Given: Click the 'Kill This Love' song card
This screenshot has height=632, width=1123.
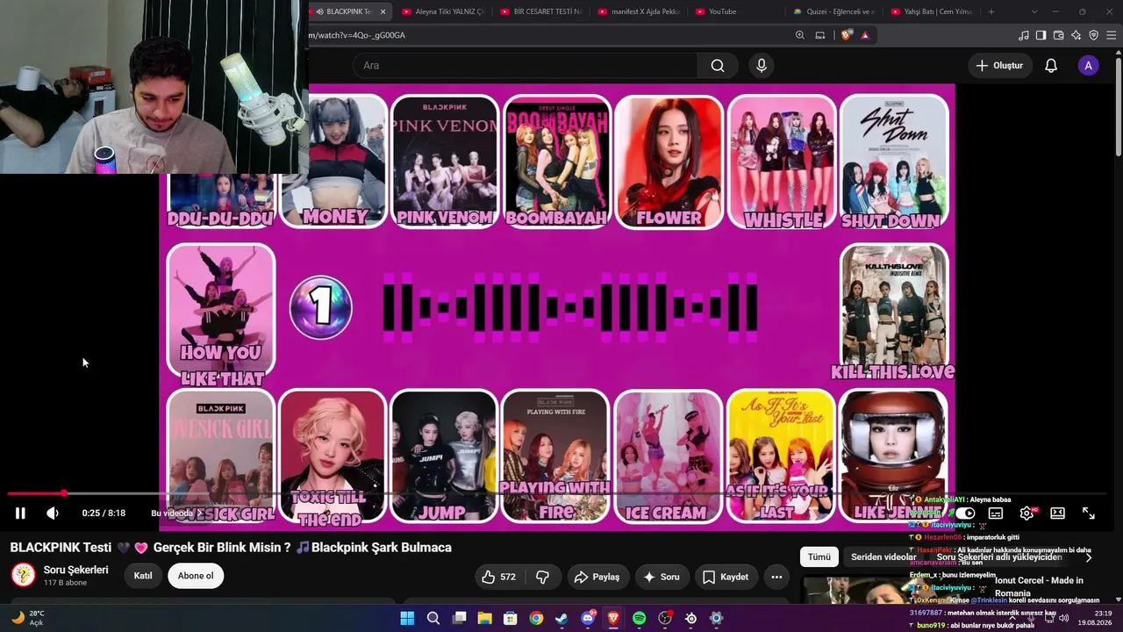Looking at the screenshot, I should tap(893, 312).
